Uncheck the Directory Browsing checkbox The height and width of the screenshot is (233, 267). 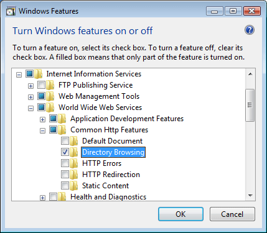65,152
